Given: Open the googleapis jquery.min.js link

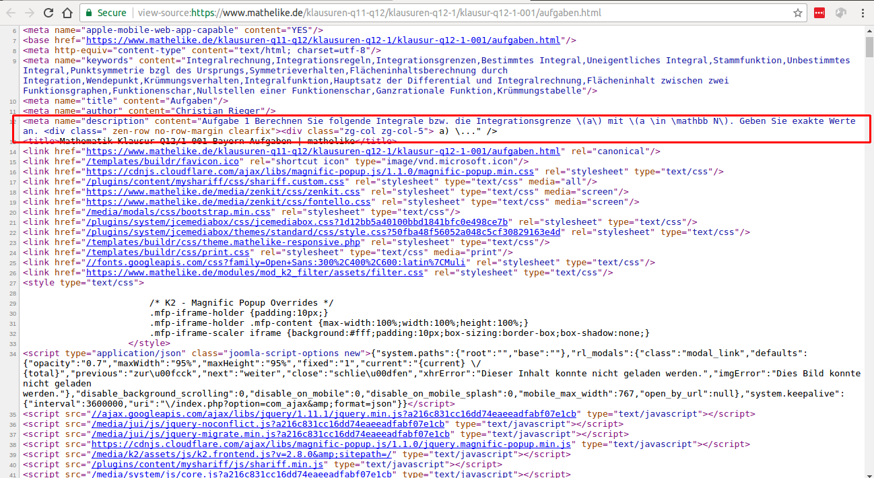Looking at the screenshot, I should tap(333, 414).
